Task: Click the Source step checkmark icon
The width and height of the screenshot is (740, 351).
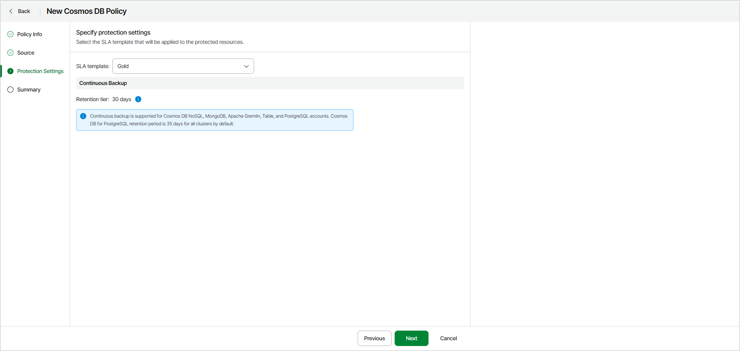Action: [x=10, y=53]
